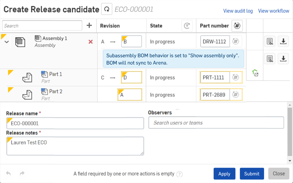This screenshot has width=293, height=183.
Task: Generate the next part number for Part 1
Action: 236,77
